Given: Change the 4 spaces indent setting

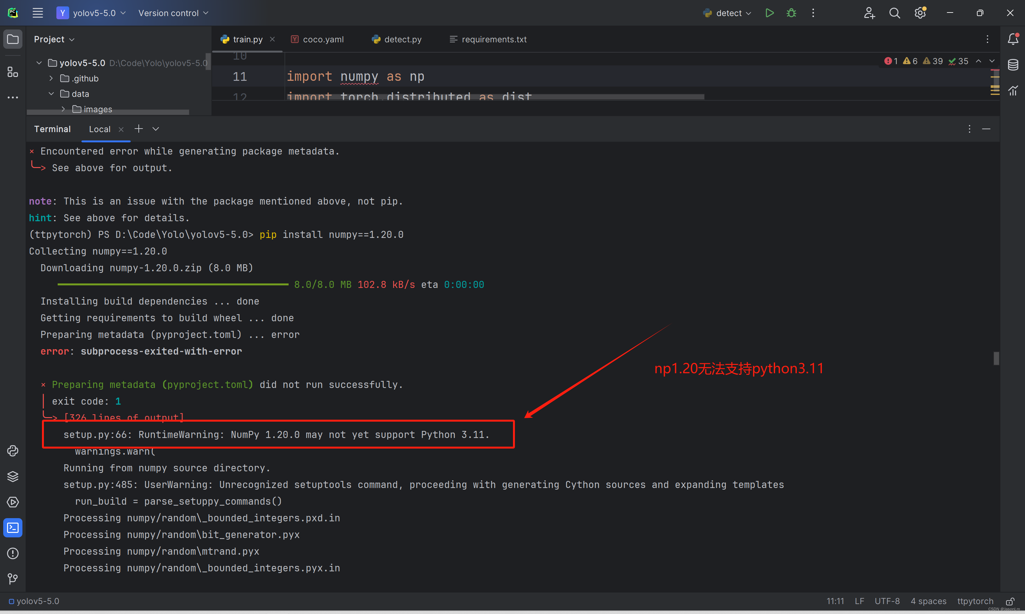Looking at the screenshot, I should (x=928, y=601).
